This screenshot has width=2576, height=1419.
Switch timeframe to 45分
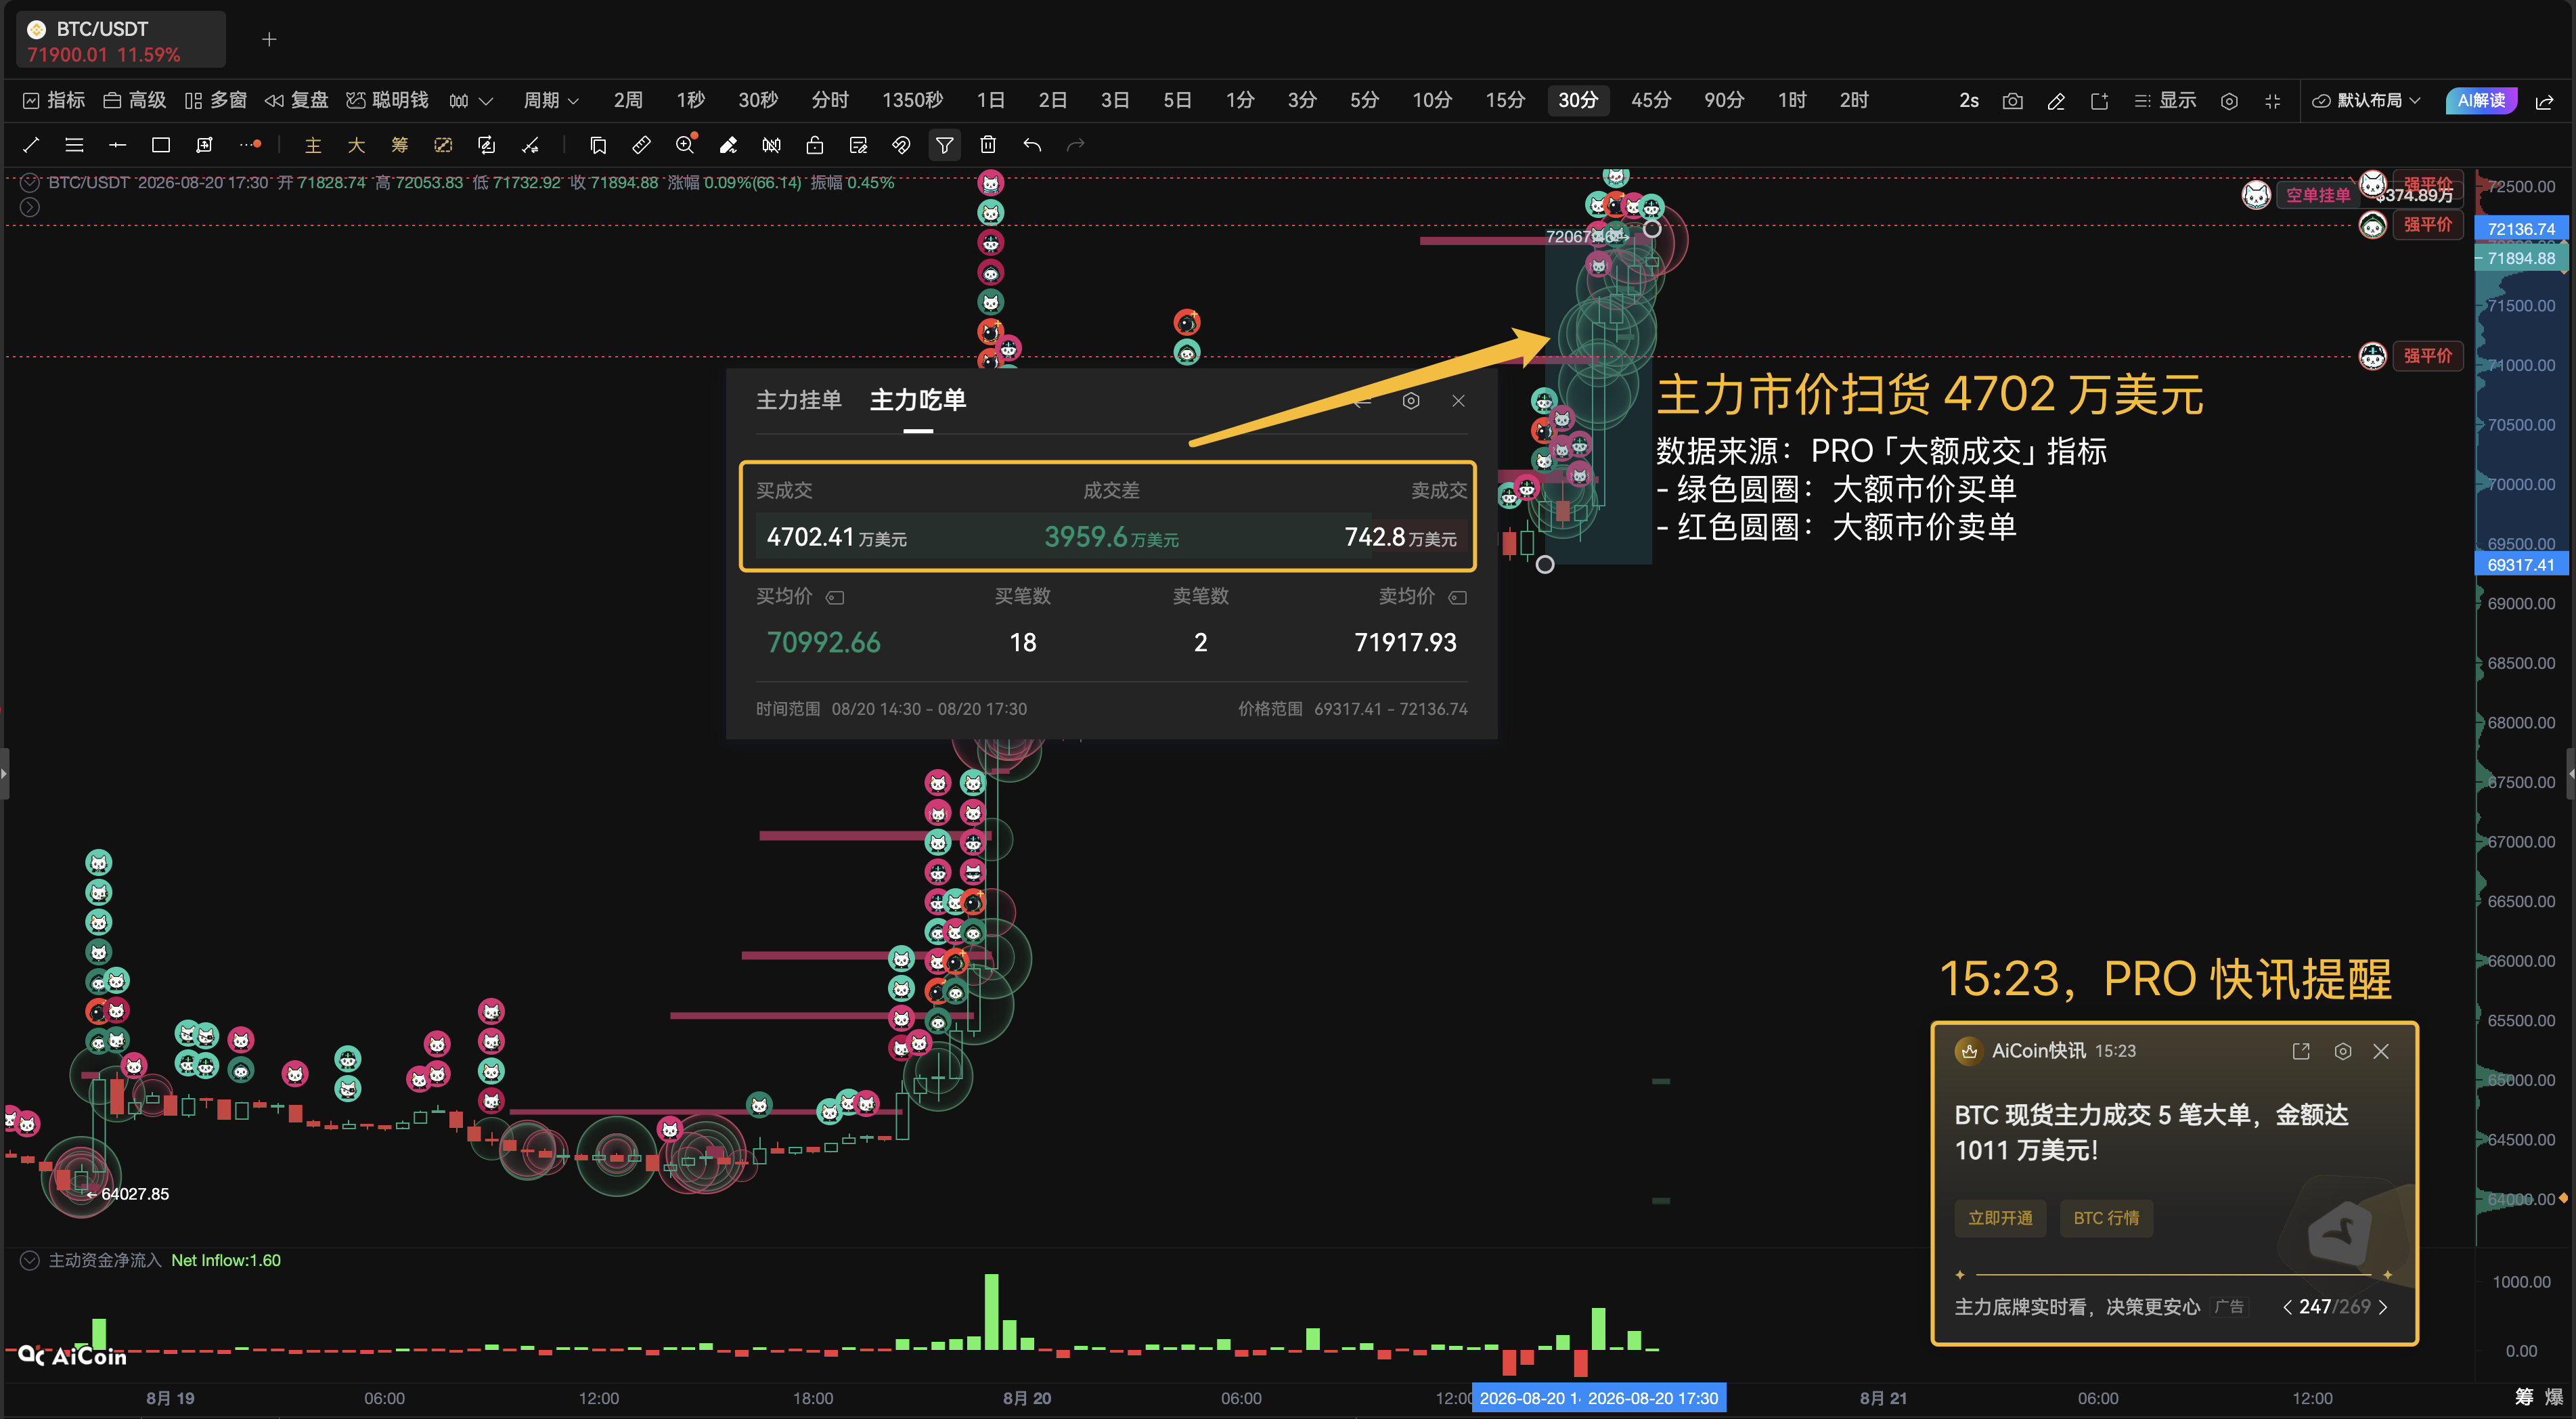coord(1651,100)
